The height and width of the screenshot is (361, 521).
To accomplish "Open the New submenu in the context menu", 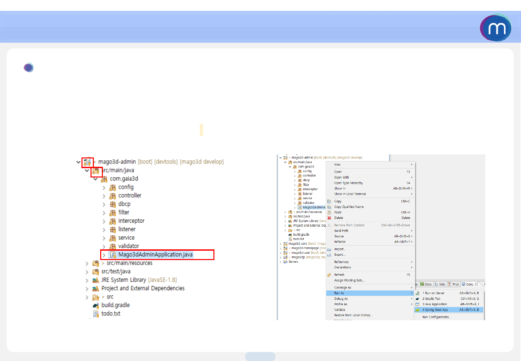I will tap(370, 164).
